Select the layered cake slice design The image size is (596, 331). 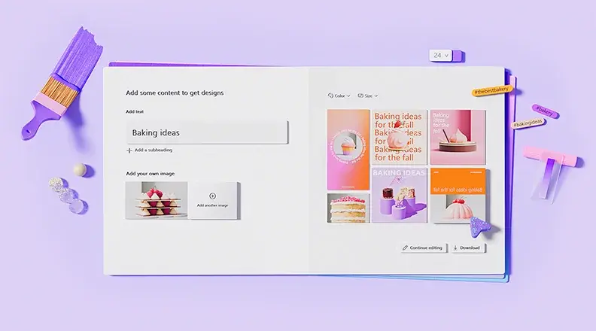tap(348, 208)
